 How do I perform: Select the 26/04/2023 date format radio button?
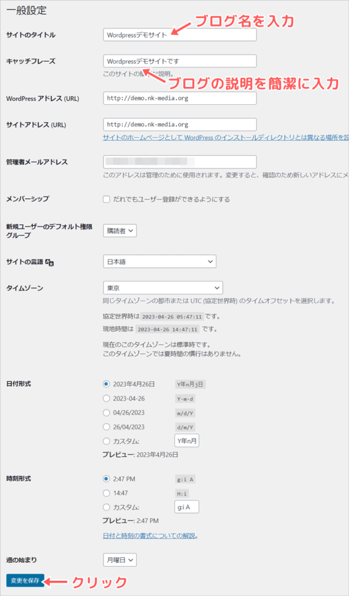[106, 427]
